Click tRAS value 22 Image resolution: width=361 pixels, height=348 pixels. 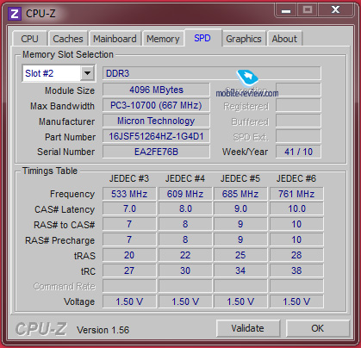tap(185, 255)
